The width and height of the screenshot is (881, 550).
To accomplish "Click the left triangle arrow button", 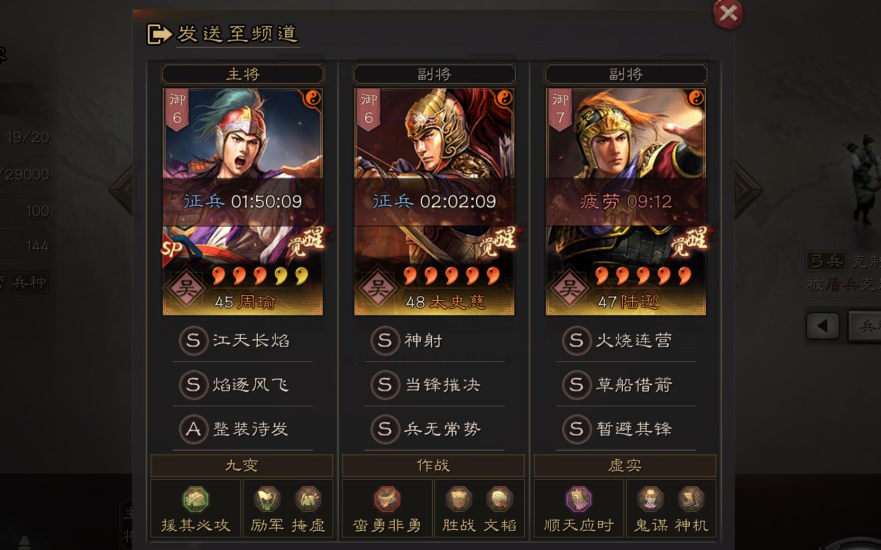I will (823, 326).
